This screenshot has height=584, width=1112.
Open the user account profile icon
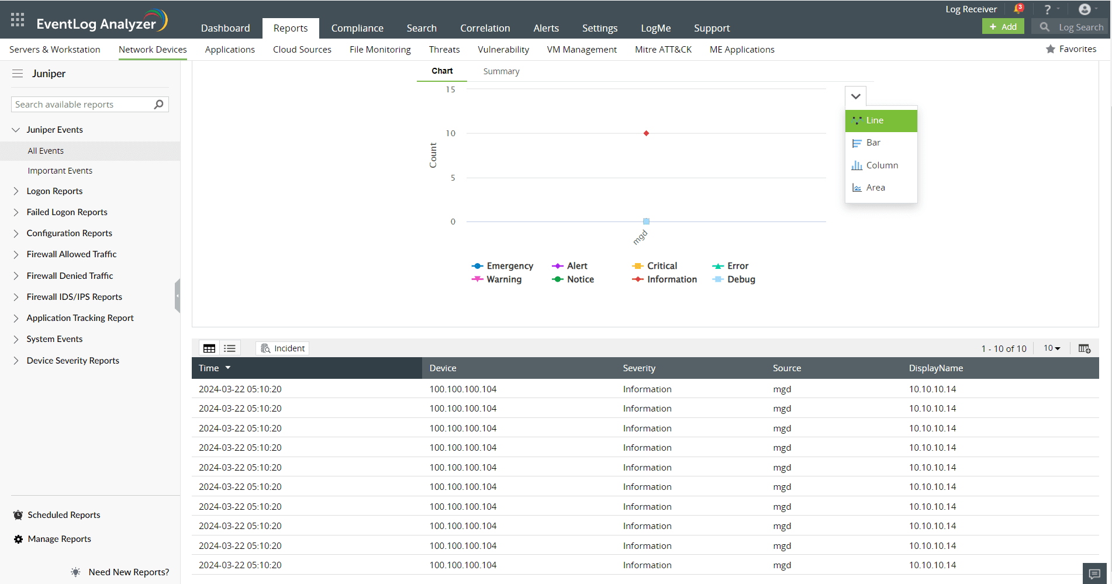tap(1085, 9)
